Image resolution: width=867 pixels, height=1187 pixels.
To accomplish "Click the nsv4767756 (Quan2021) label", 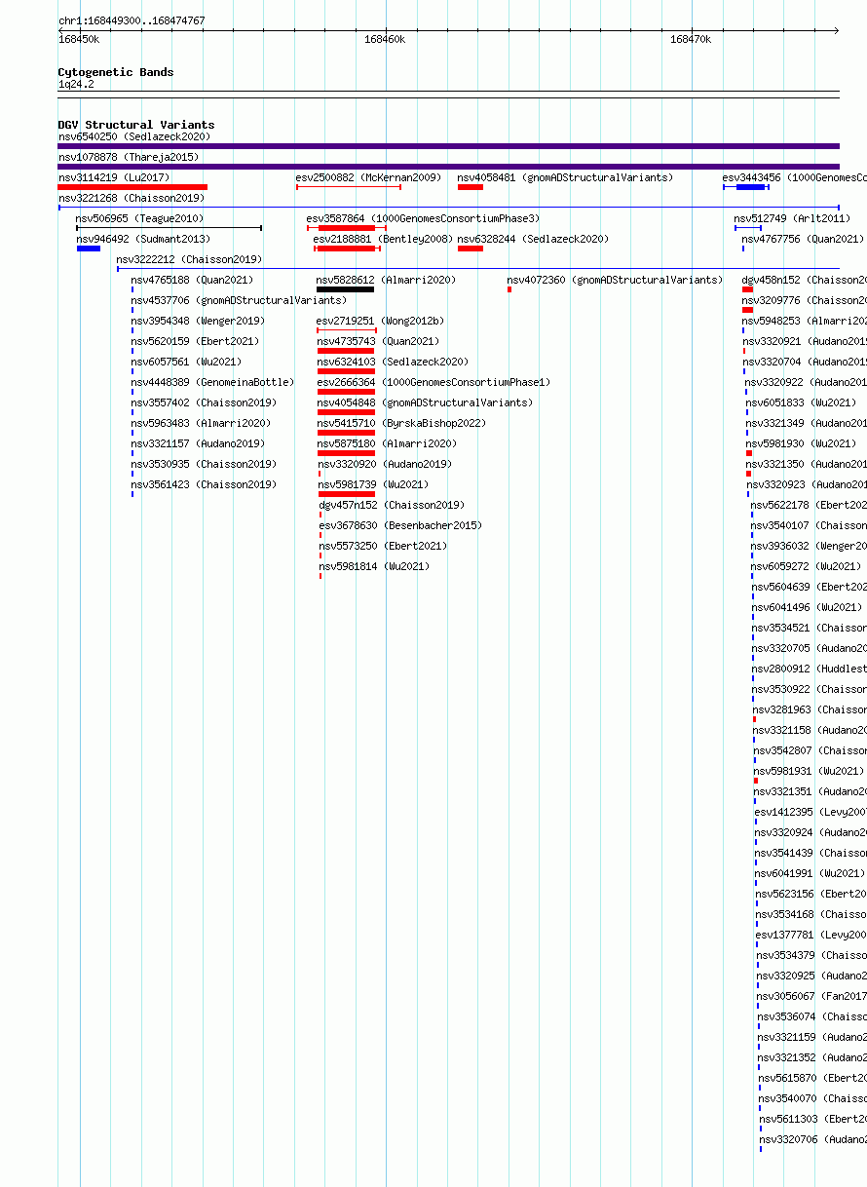I will (x=803, y=239).
